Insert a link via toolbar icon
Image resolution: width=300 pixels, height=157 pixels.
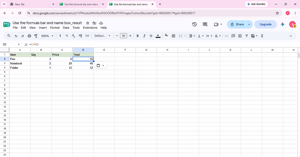[x=227, y=36]
